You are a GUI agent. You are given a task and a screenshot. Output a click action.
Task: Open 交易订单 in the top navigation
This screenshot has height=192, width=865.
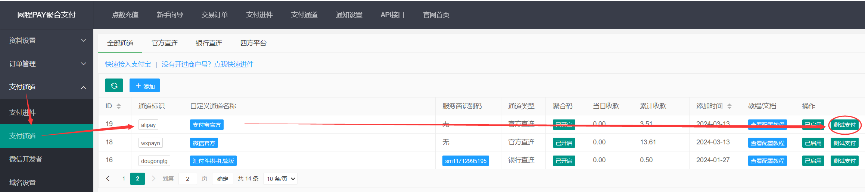coord(215,15)
